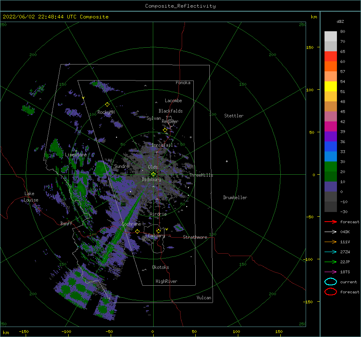Viewport: 361px width, 337px height.
Task: Click the red forecast ellipse legend icon
Action: coord(331,292)
